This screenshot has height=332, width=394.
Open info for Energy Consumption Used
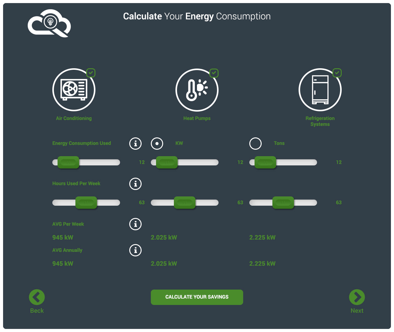point(135,144)
